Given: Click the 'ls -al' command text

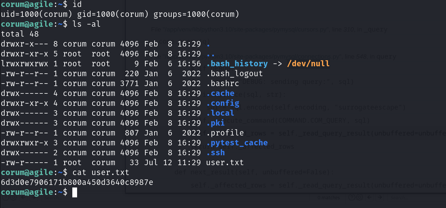Looking at the screenshot, I should (x=86, y=24).
